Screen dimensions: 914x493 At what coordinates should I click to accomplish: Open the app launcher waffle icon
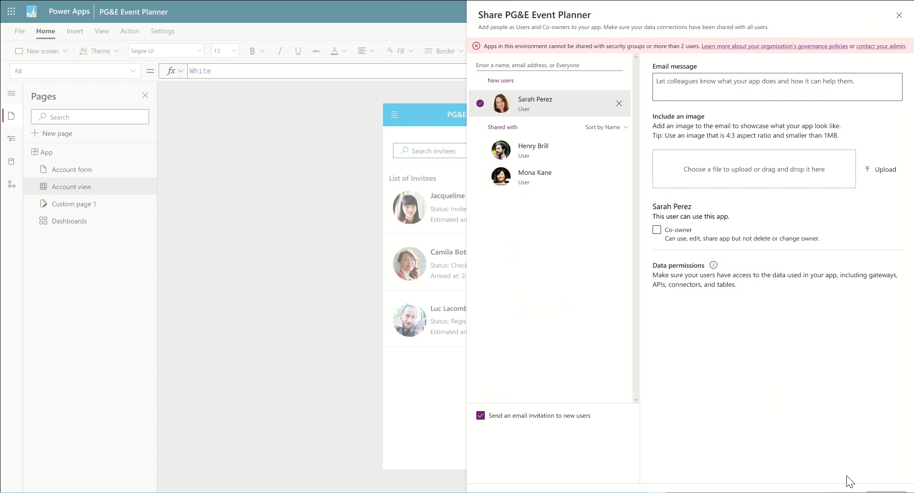[11, 11]
